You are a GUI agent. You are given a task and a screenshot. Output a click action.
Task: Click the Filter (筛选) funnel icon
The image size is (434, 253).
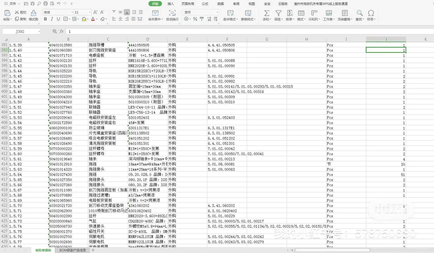279,13
